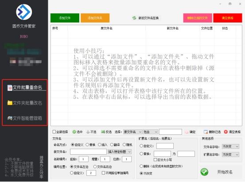Click the 文件位置 column header
The height and width of the screenshot is (182, 245).
(x=207, y=28)
